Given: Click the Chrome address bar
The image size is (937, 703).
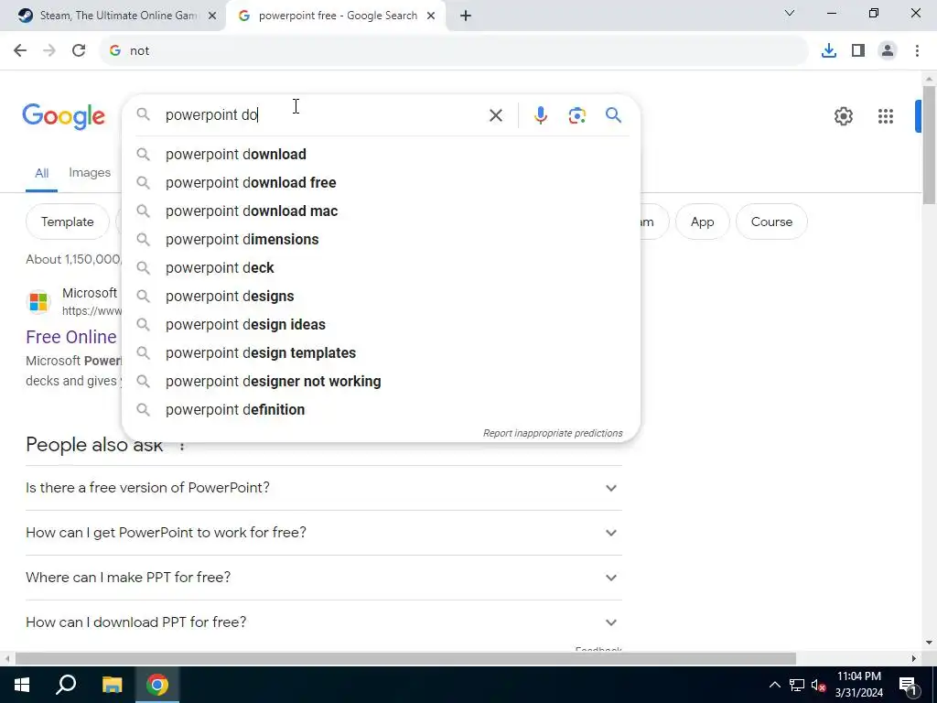Looking at the screenshot, I should 454,51.
